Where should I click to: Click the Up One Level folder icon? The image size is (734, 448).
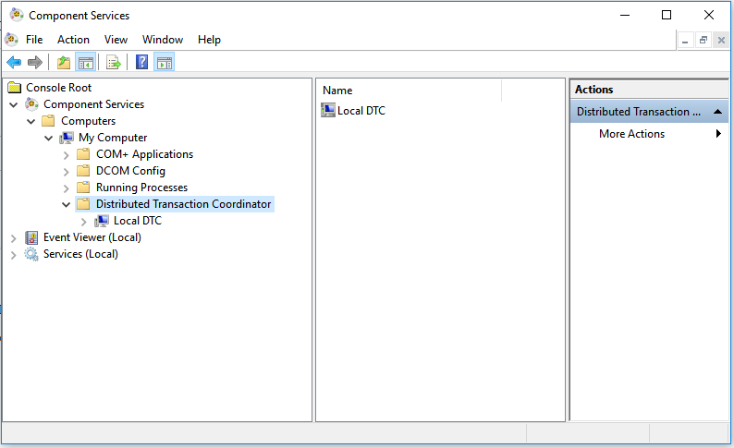(x=63, y=62)
